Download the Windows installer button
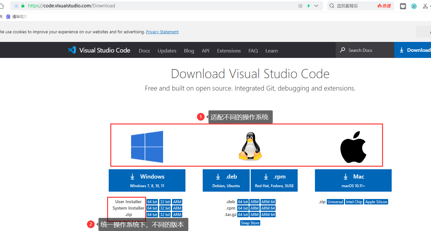The width and height of the screenshot is (431, 231). coord(147,180)
